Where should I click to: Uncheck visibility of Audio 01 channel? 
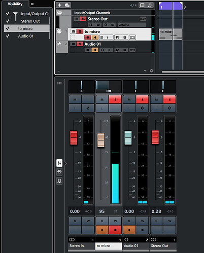(x=8, y=36)
